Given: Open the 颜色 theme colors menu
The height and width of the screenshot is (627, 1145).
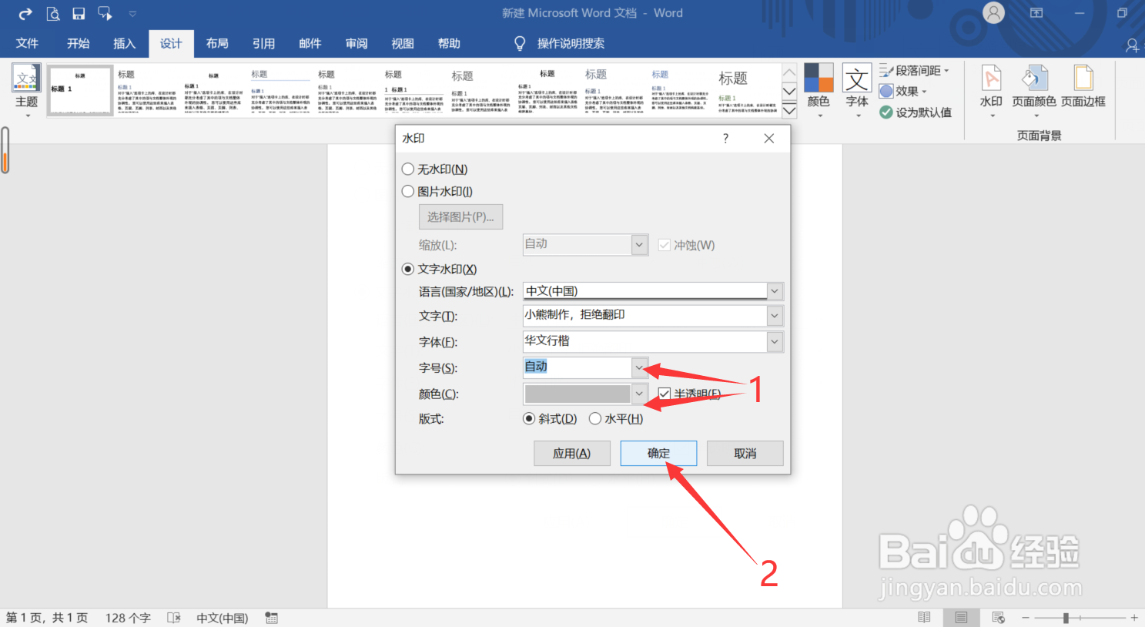Looking at the screenshot, I should (819, 91).
